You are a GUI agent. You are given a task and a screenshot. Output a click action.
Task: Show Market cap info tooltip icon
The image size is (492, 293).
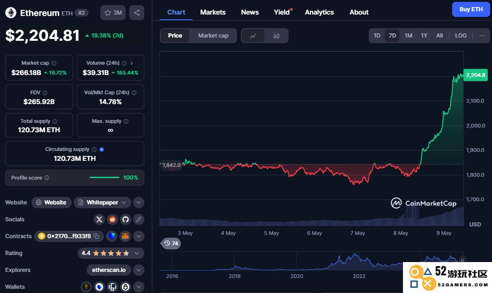tap(54, 63)
